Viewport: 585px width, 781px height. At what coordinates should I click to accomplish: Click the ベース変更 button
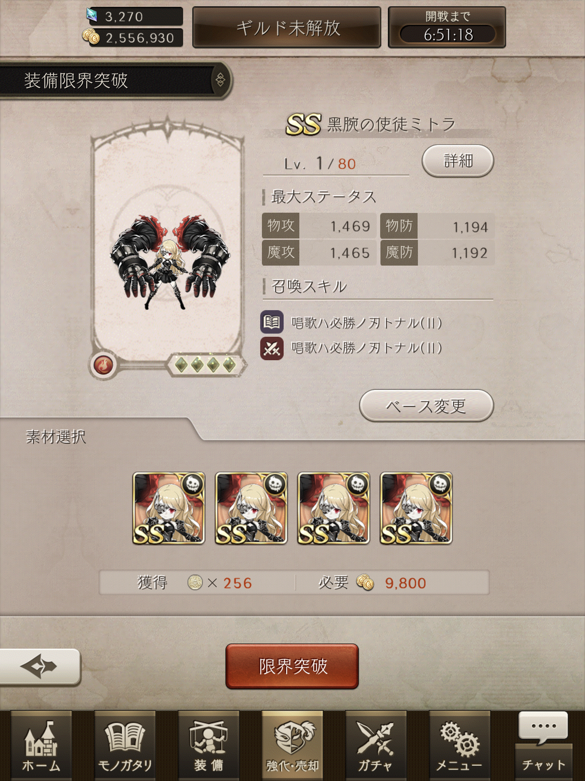426,406
